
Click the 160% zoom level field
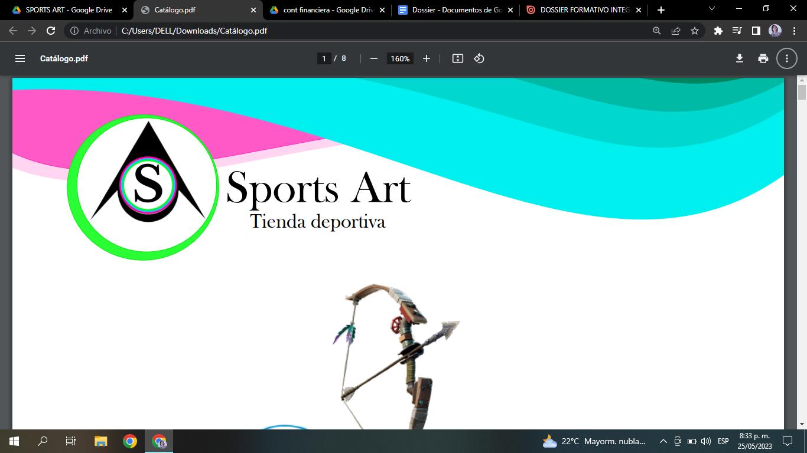coord(400,58)
